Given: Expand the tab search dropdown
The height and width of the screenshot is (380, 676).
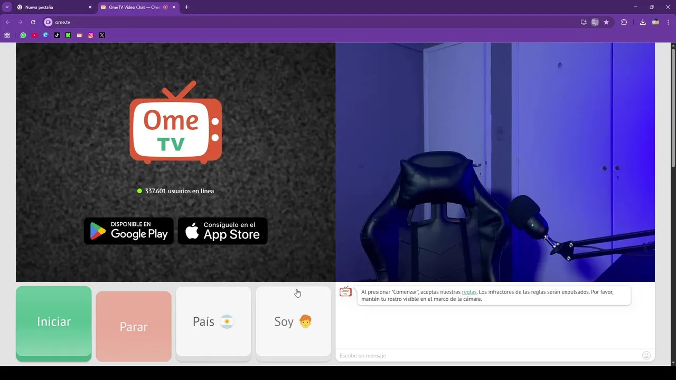Looking at the screenshot, I should [x=7, y=7].
